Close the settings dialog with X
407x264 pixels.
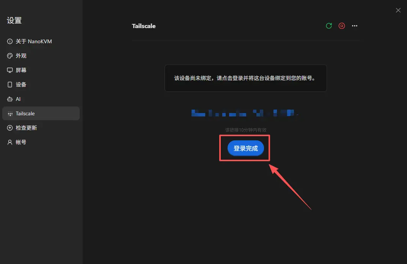398,10
